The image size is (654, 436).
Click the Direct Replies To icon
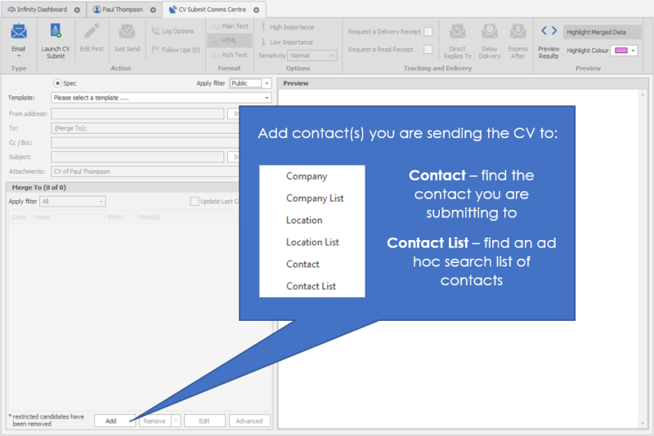coord(457,33)
